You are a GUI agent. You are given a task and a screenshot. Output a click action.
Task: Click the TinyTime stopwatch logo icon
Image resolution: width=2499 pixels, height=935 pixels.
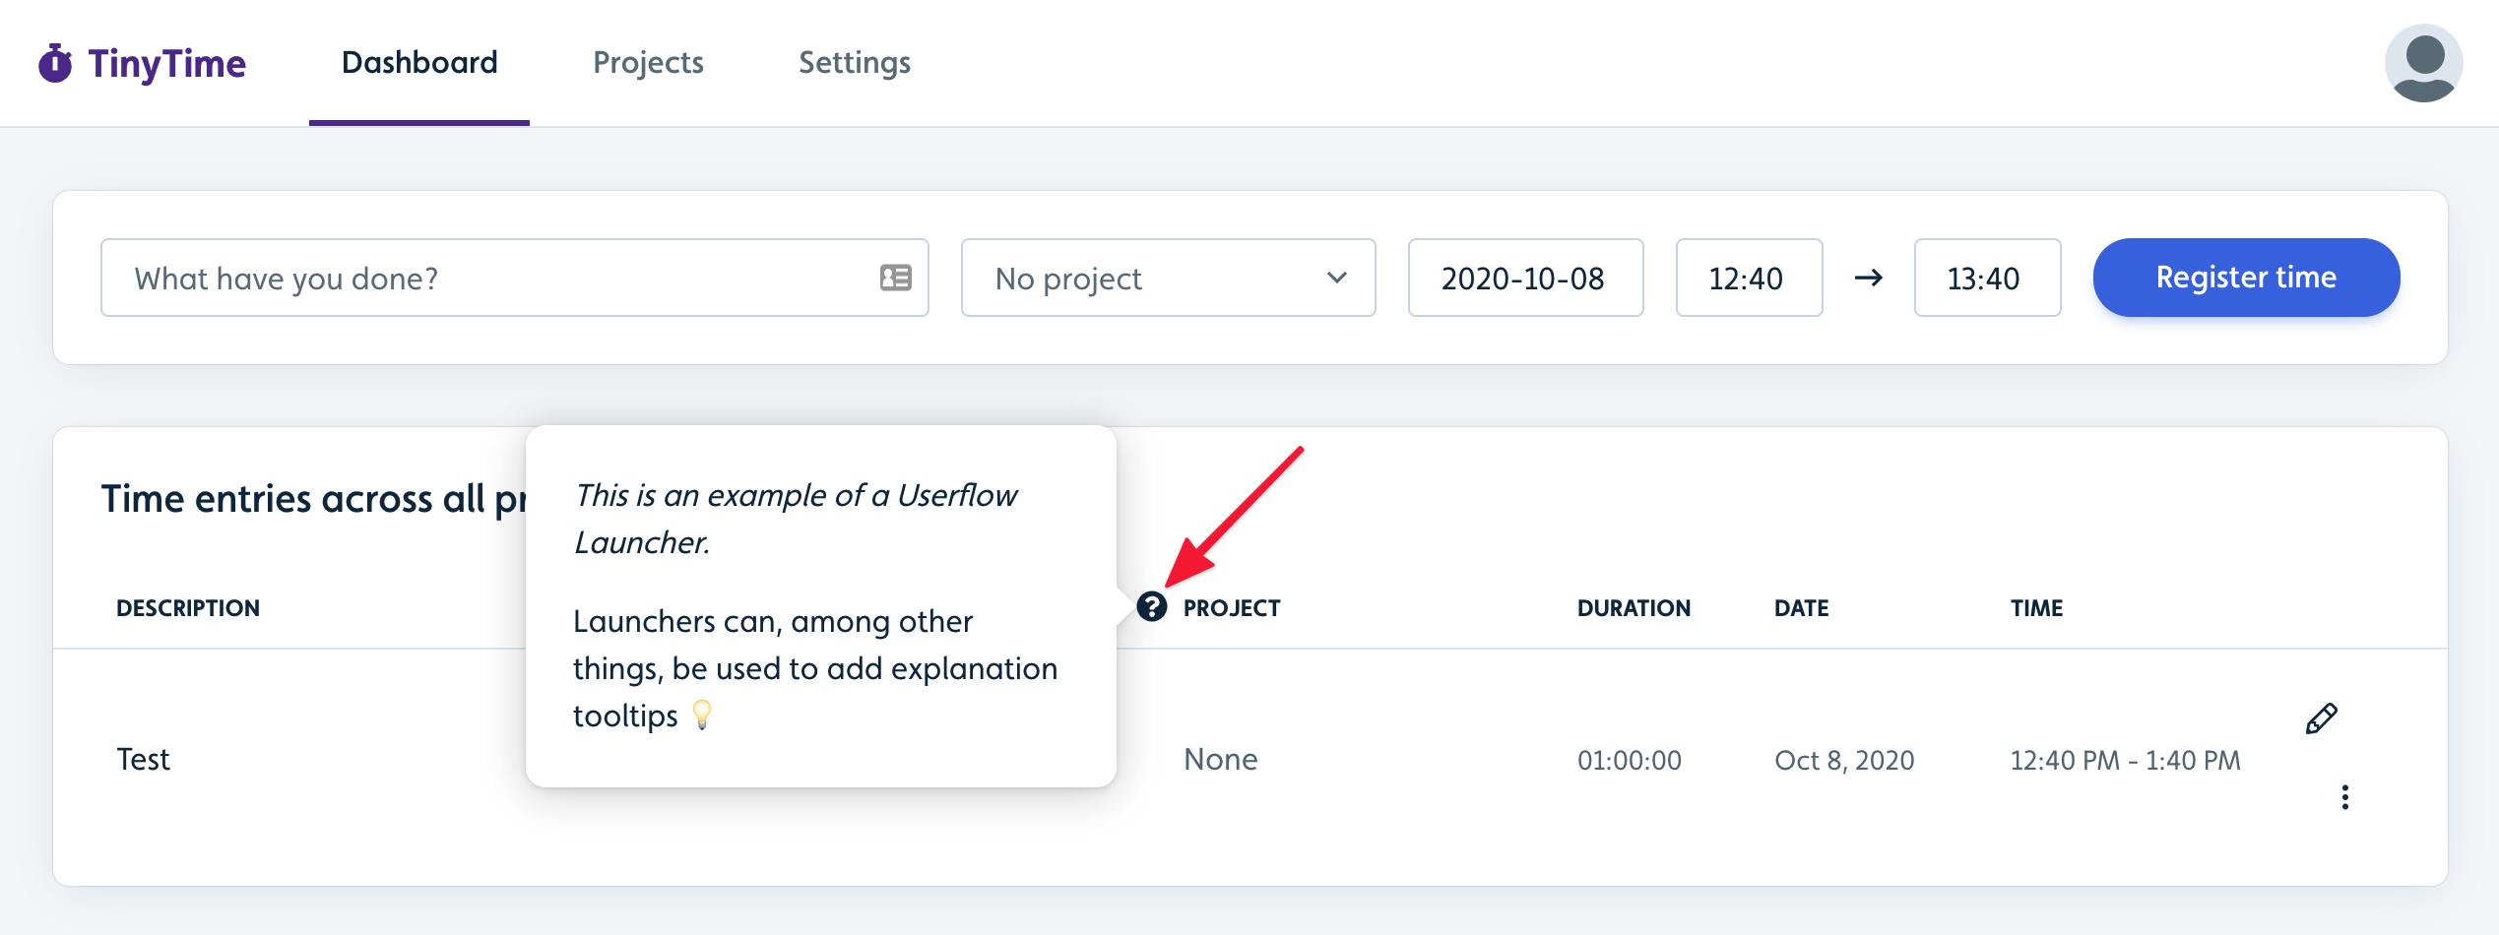pyautogui.click(x=55, y=63)
